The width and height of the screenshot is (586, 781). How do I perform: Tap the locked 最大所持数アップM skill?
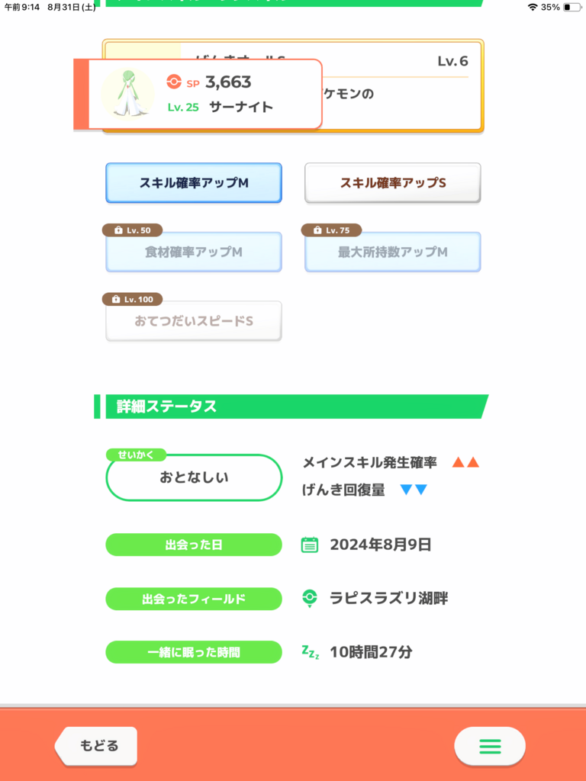point(393,252)
